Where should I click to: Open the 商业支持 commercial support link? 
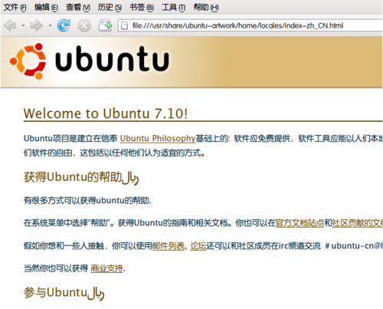click(106, 268)
